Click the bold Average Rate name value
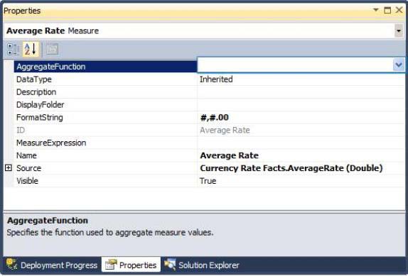Viewport: 408px width, 276px height. pos(230,155)
